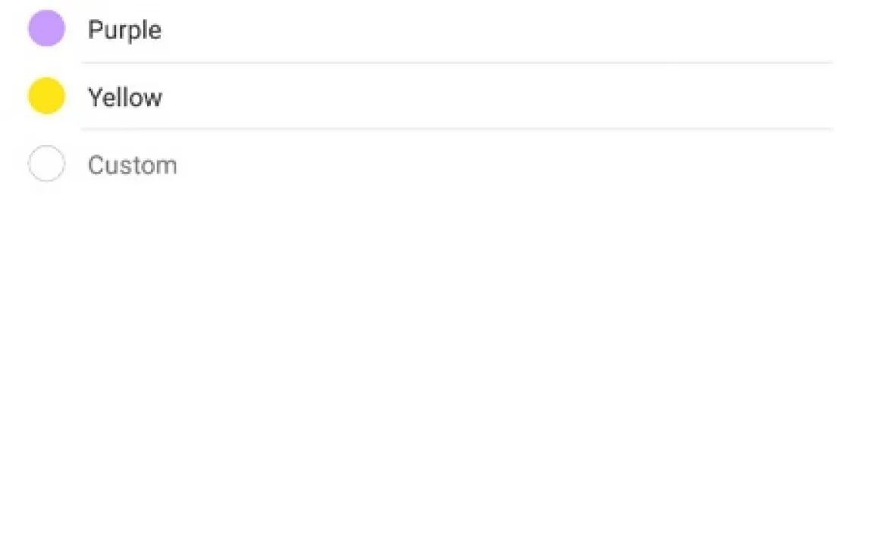This screenshot has width=869, height=543.
Task: Click the Custom text label
Action: tap(132, 165)
